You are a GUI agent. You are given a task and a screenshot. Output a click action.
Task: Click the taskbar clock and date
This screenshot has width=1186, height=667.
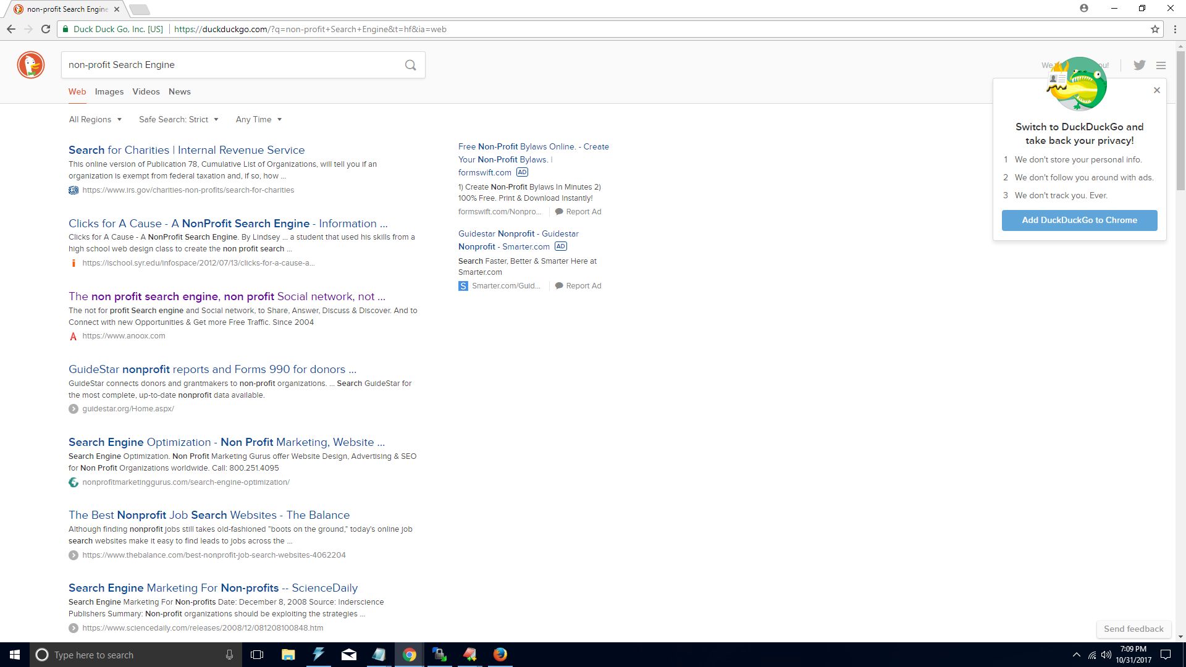(x=1133, y=655)
